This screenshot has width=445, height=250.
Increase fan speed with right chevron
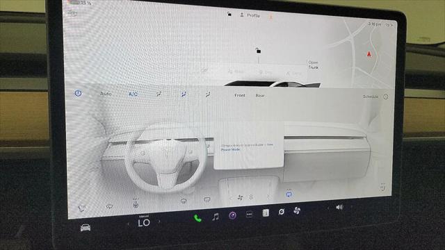point(268,196)
